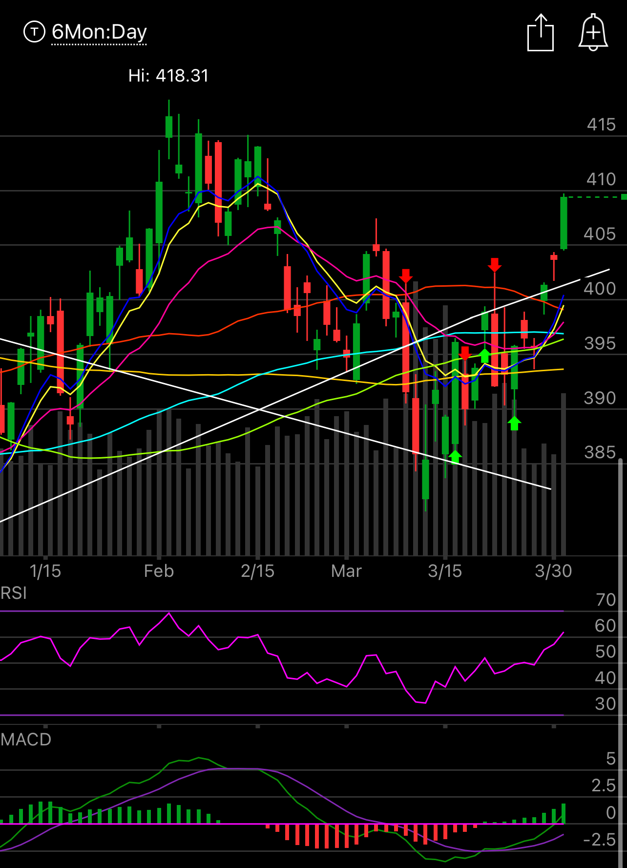Tap the lowest green candle below 385

click(425, 479)
